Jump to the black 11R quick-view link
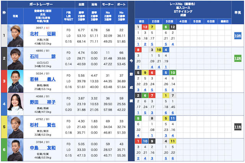 point(238,127)
